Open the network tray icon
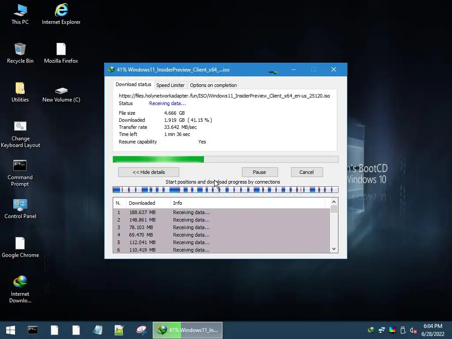This screenshot has height=339, width=452. pos(382,330)
